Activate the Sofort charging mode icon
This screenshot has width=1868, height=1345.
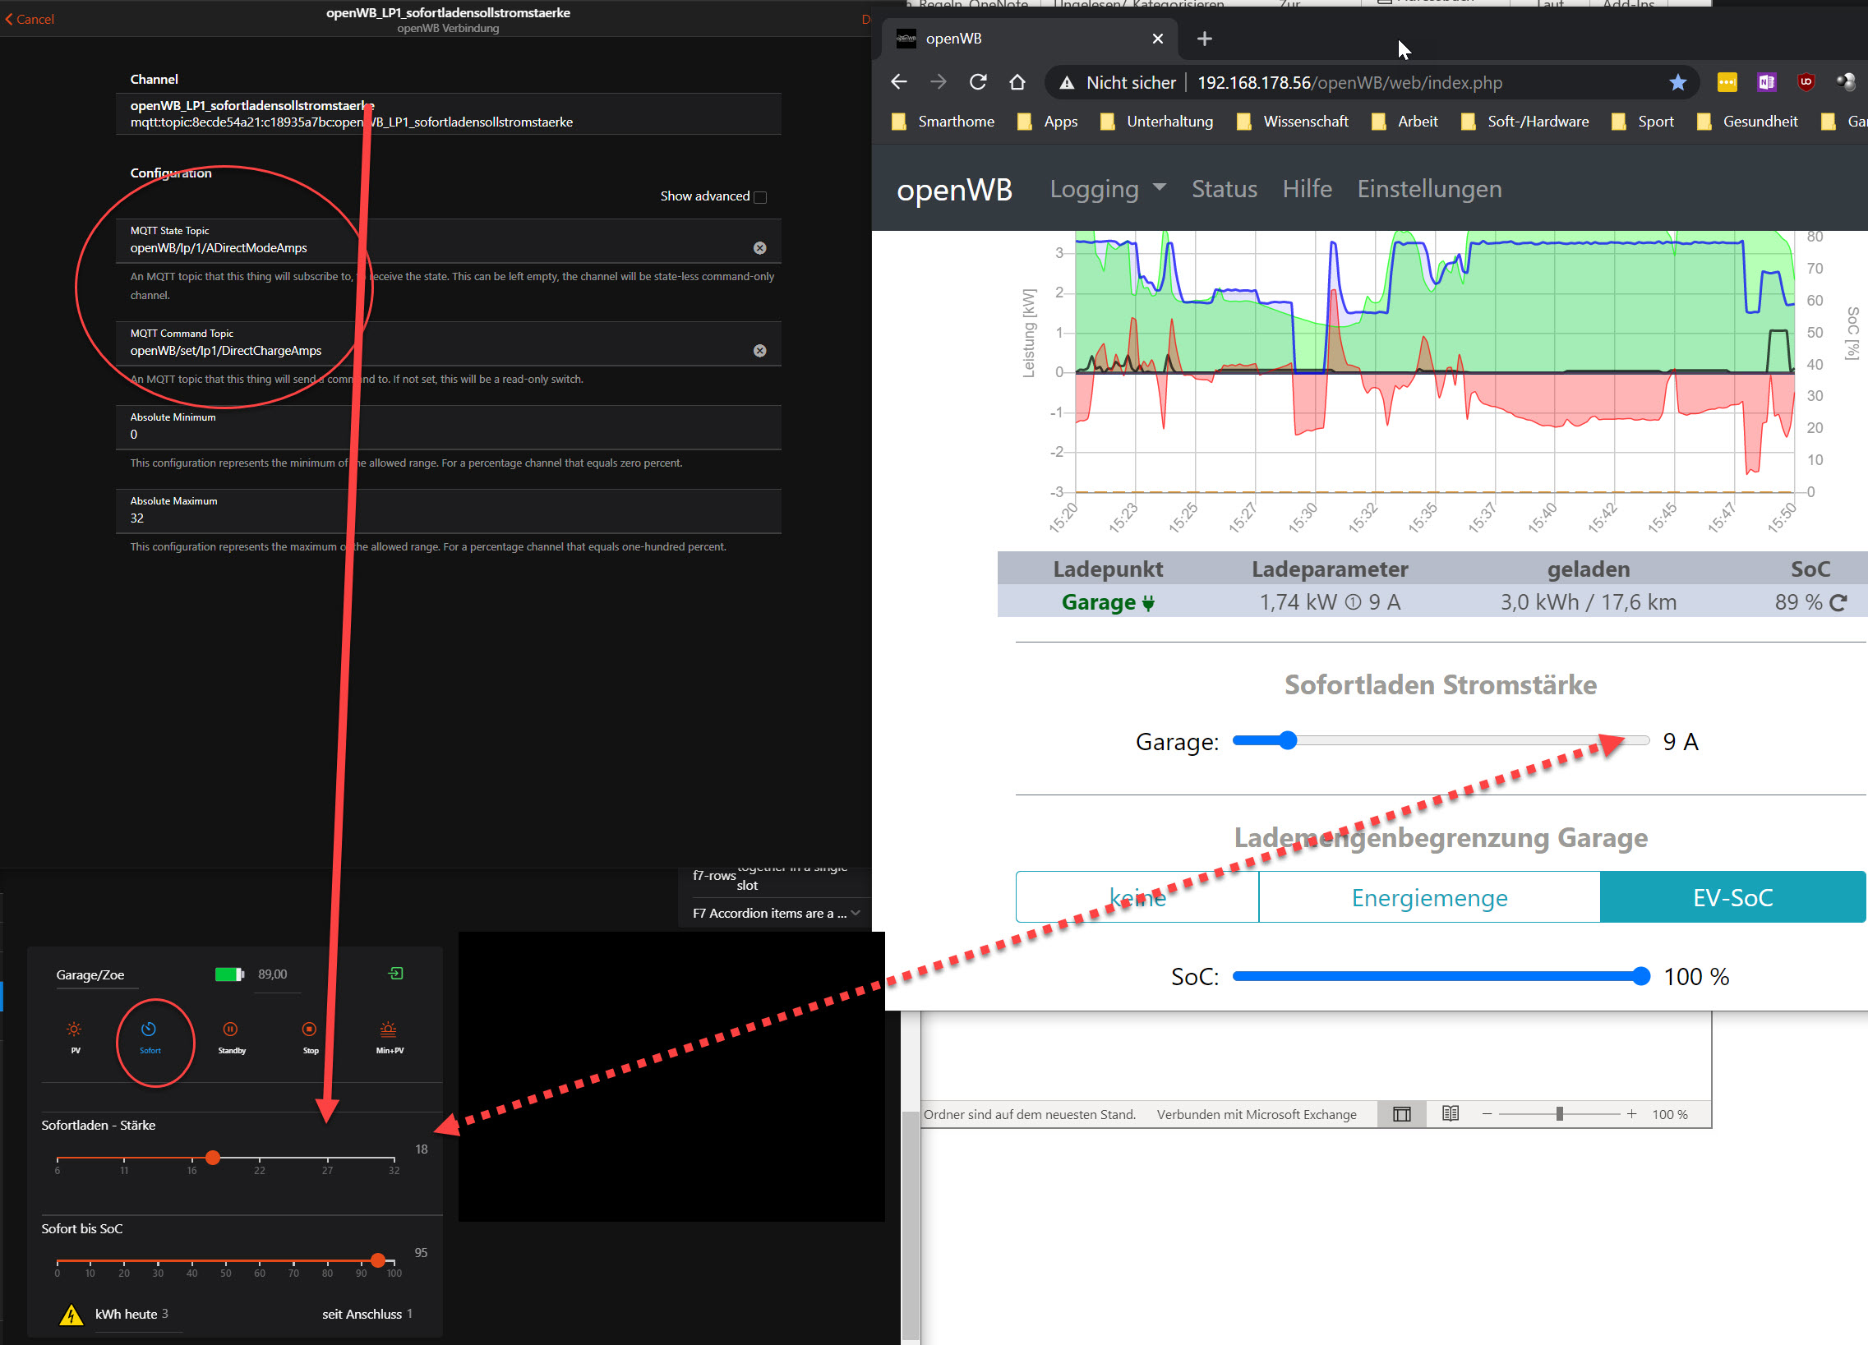coord(149,1029)
